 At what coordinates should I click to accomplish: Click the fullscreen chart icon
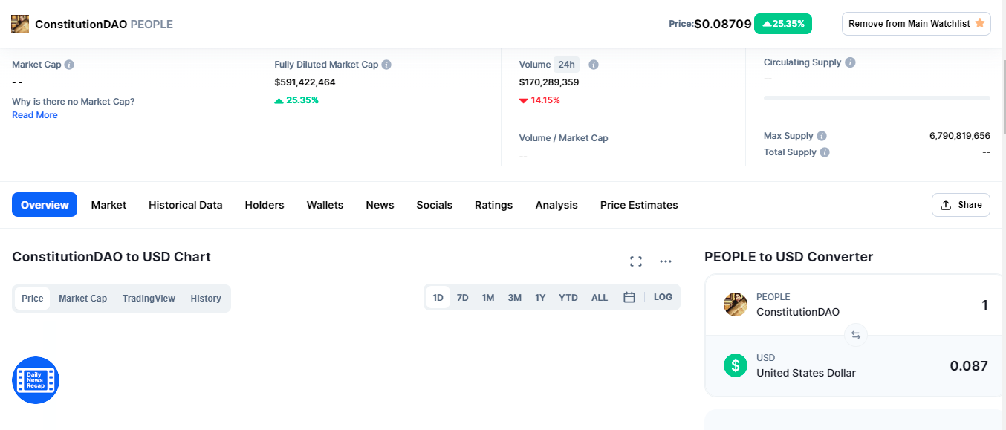pyautogui.click(x=635, y=261)
